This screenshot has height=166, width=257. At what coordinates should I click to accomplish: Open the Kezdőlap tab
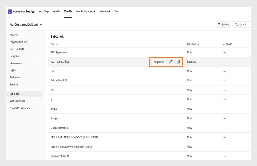coord(44,11)
